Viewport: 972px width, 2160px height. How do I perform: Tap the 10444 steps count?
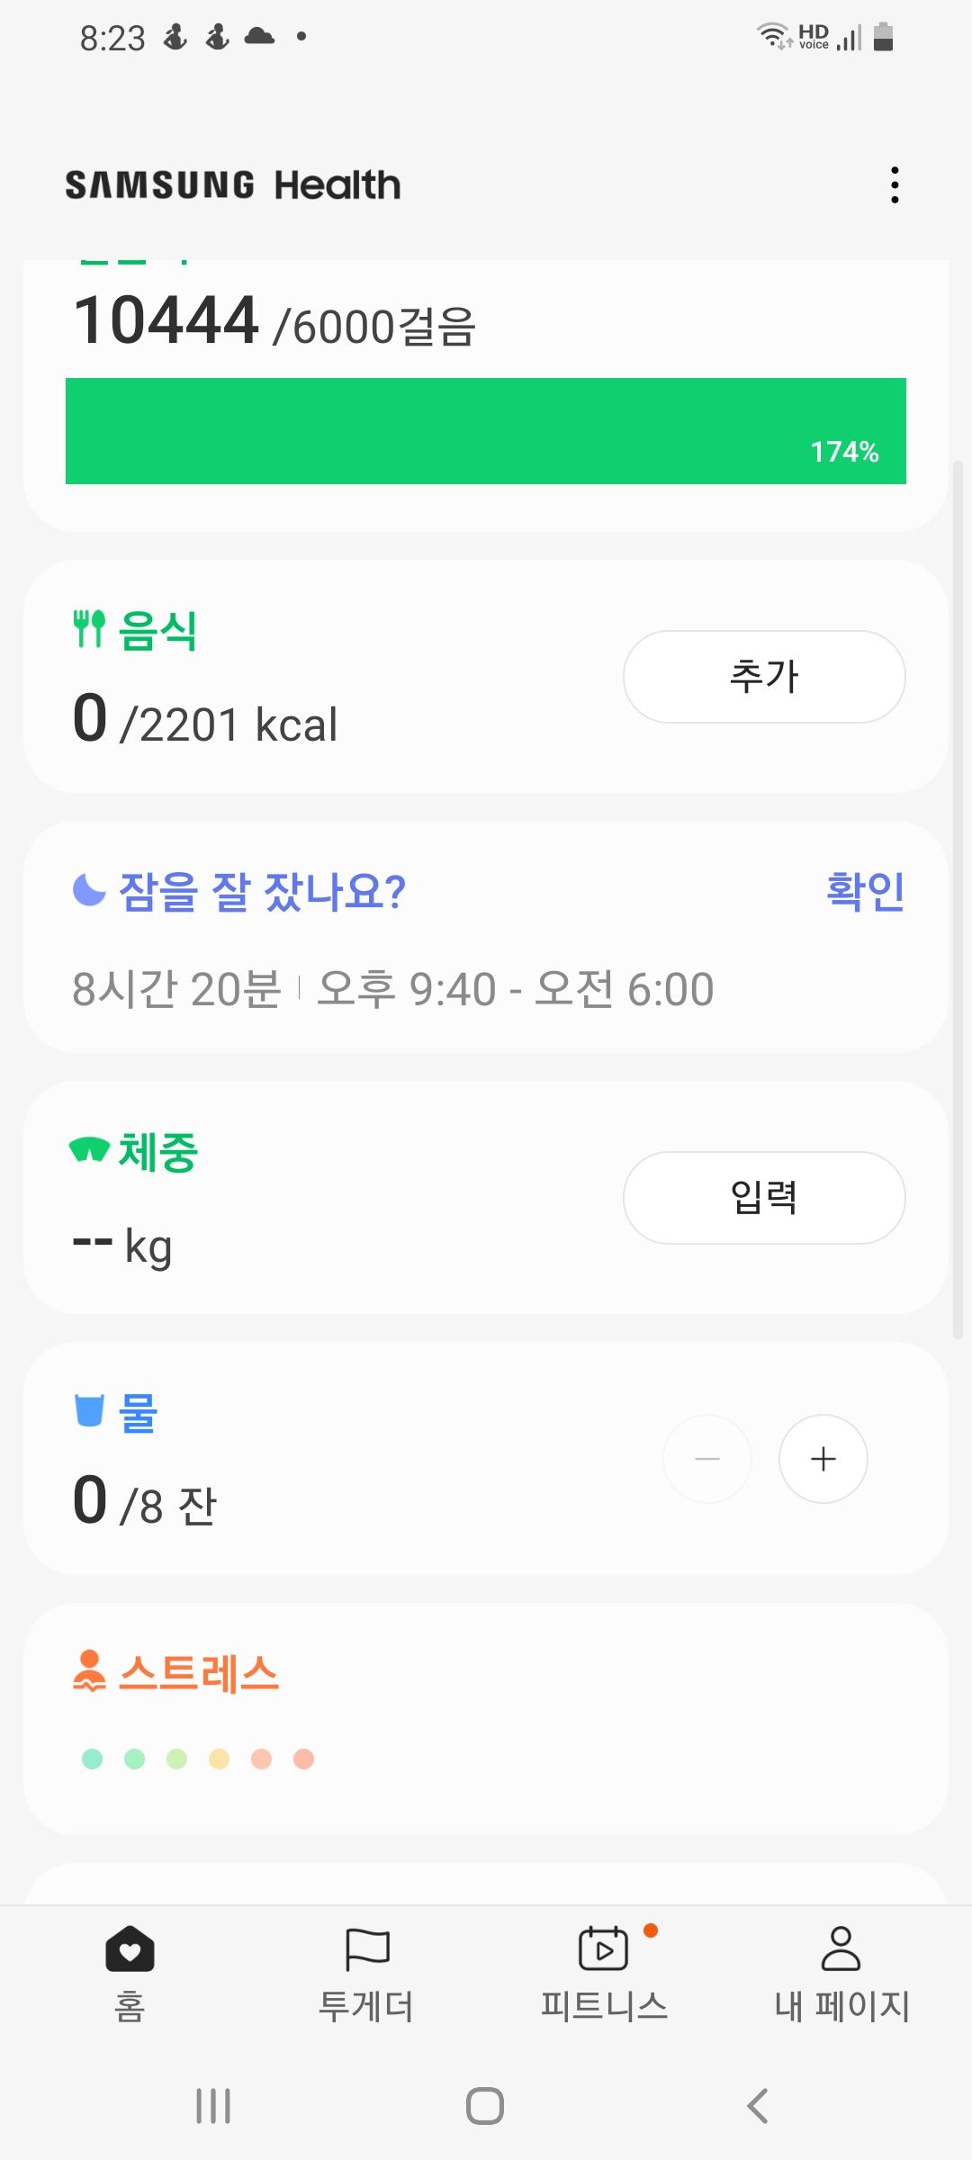167,321
